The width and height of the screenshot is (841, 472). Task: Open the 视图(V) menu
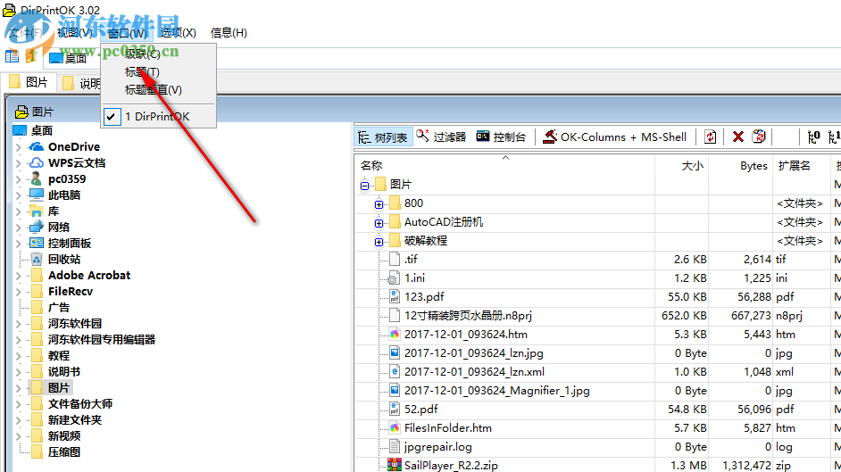coord(75,33)
